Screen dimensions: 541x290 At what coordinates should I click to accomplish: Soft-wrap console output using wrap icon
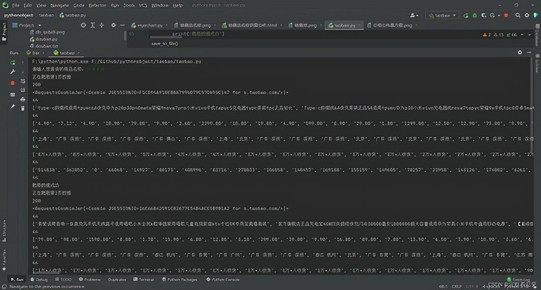point(23,82)
